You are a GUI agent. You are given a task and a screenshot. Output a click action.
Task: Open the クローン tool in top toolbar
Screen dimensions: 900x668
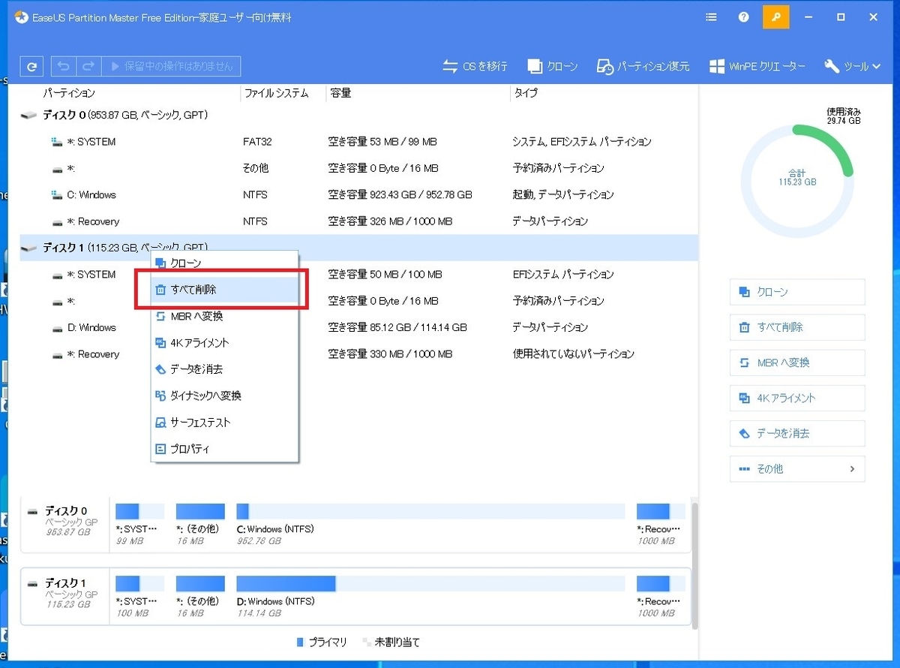click(553, 66)
